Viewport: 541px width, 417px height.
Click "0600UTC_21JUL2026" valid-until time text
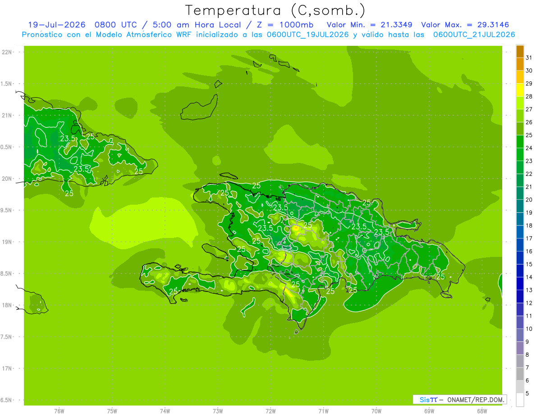click(474, 35)
